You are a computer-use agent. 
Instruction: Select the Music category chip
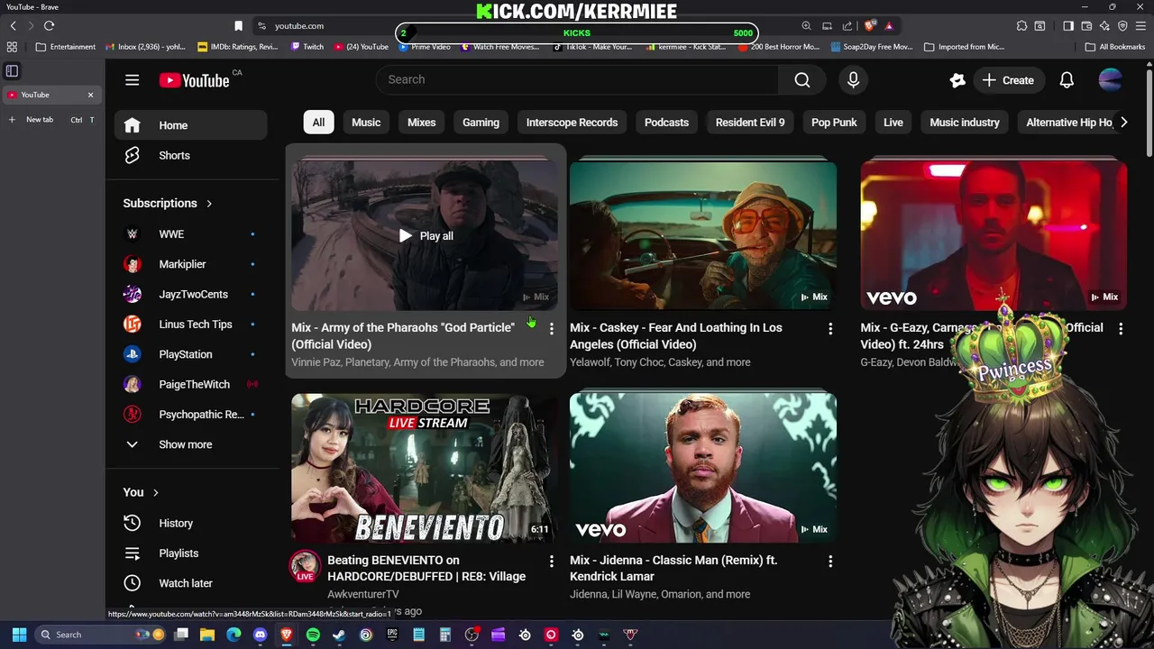(366, 123)
